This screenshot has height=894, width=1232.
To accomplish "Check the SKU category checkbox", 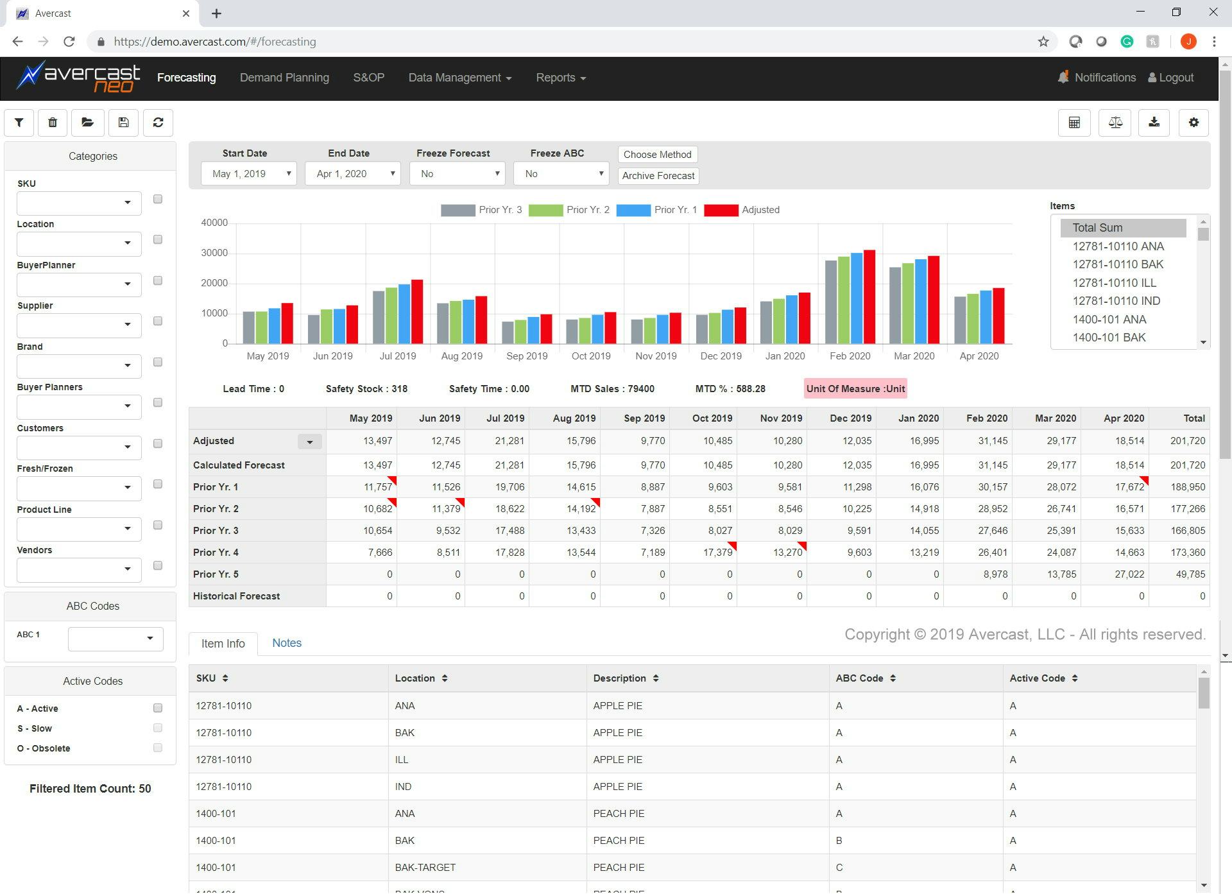I will click(x=158, y=199).
